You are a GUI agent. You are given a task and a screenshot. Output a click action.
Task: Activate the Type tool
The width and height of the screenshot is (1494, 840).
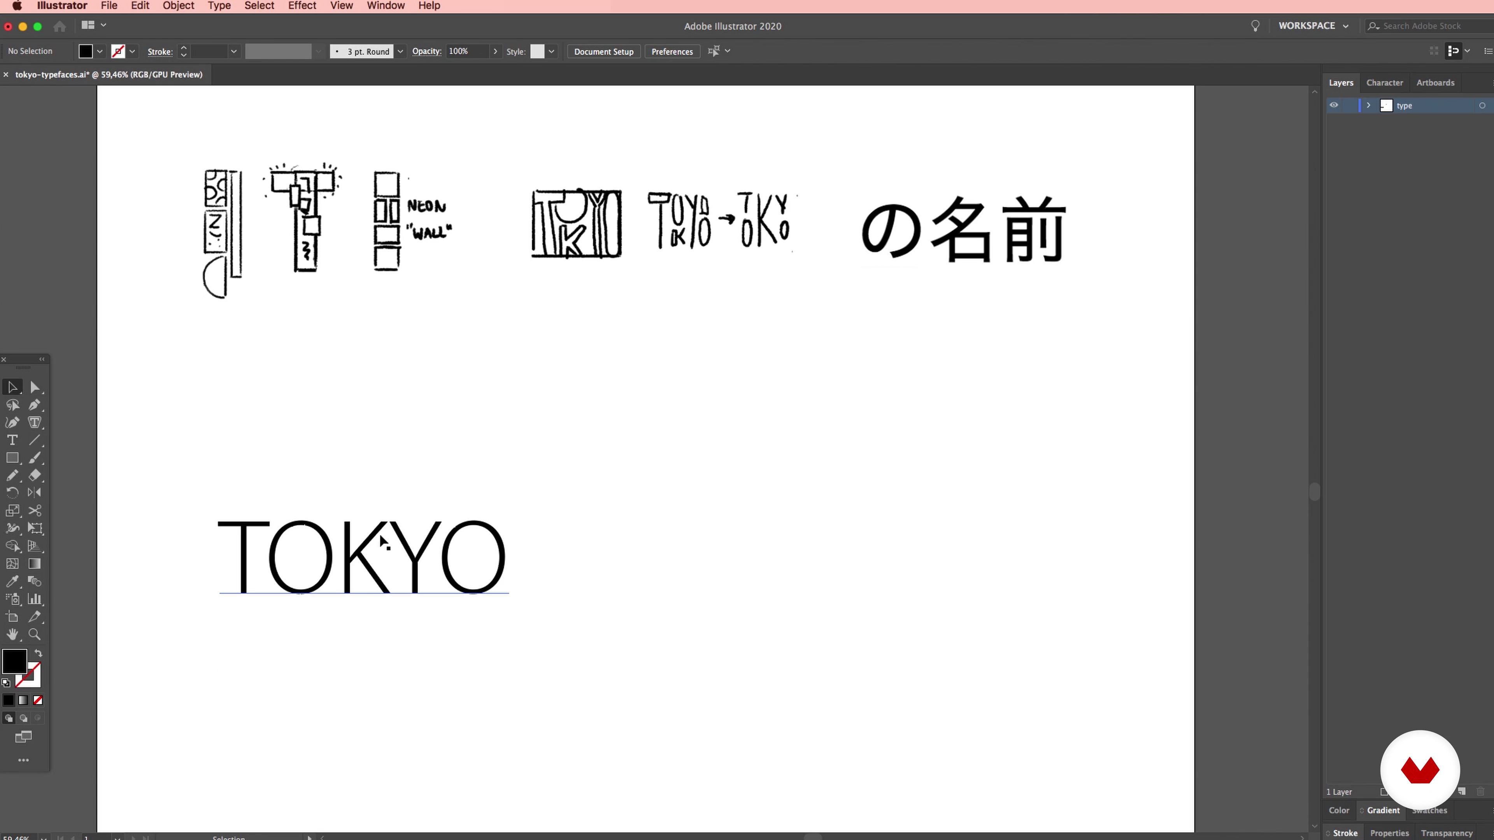point(12,440)
